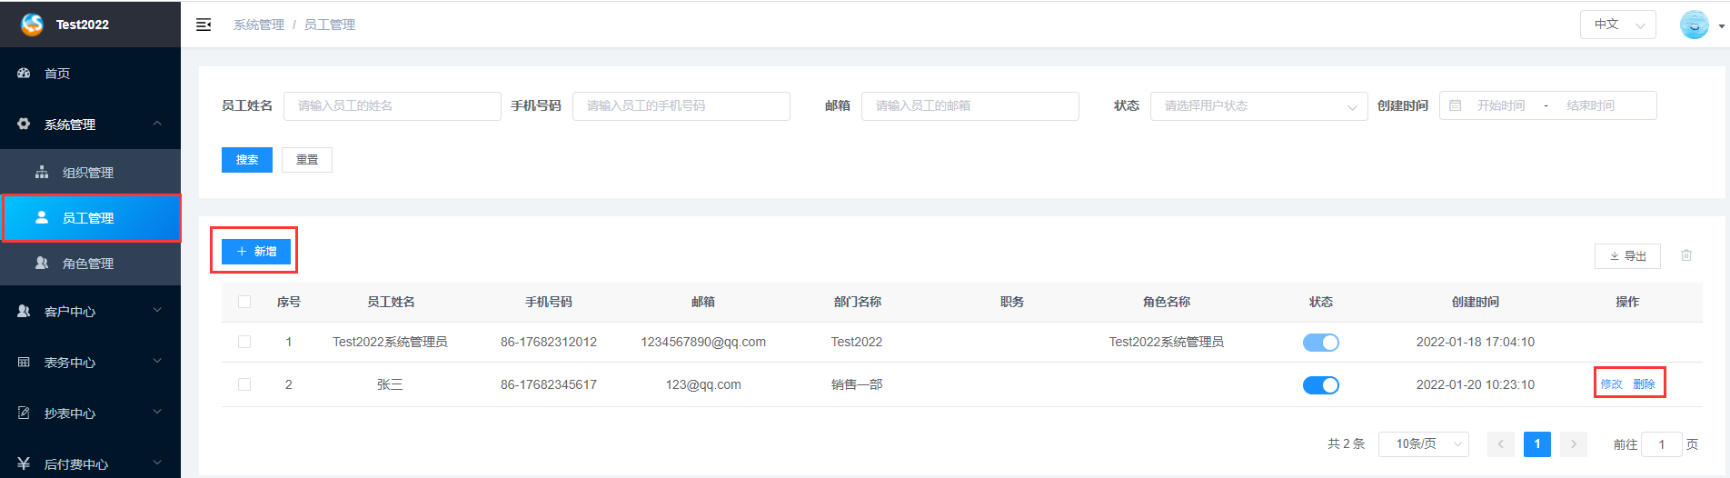Click 创建时间 column header
The width and height of the screenshot is (1730, 478).
click(1476, 302)
